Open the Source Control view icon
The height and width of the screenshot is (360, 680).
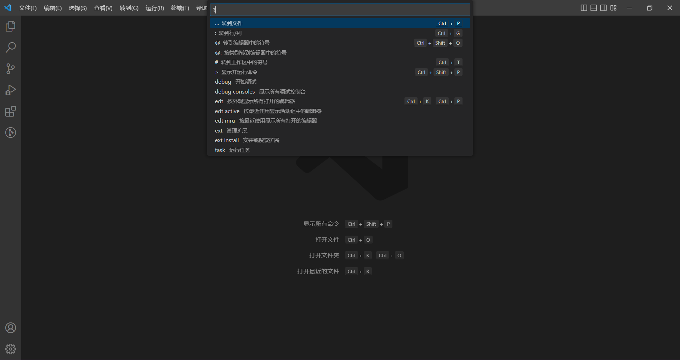click(11, 69)
